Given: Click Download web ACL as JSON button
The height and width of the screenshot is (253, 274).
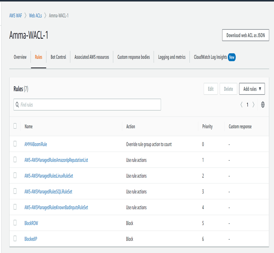Looking at the screenshot, I should point(245,35).
